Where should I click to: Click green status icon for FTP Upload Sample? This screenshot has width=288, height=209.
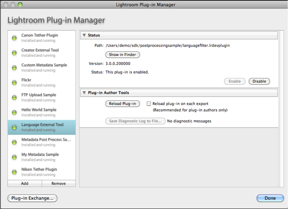click(14, 97)
